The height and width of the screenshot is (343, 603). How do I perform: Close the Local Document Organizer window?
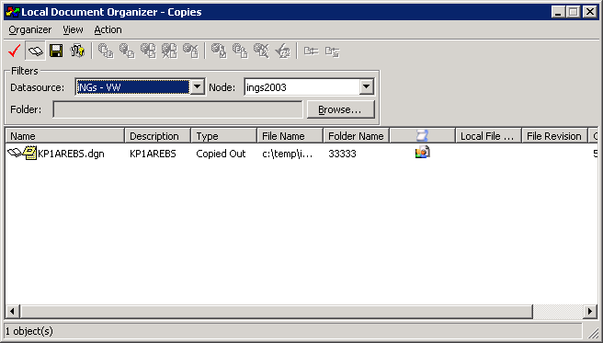click(590, 12)
